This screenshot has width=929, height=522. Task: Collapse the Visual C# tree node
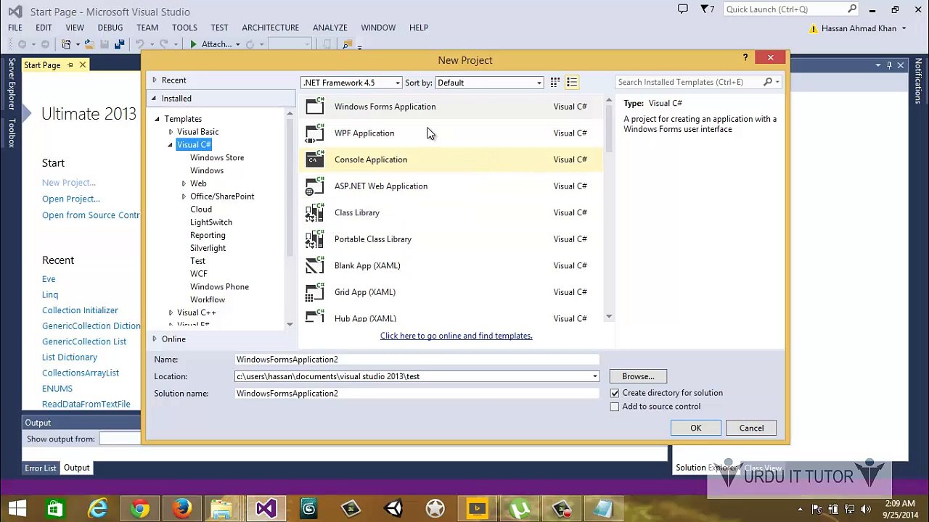point(171,145)
